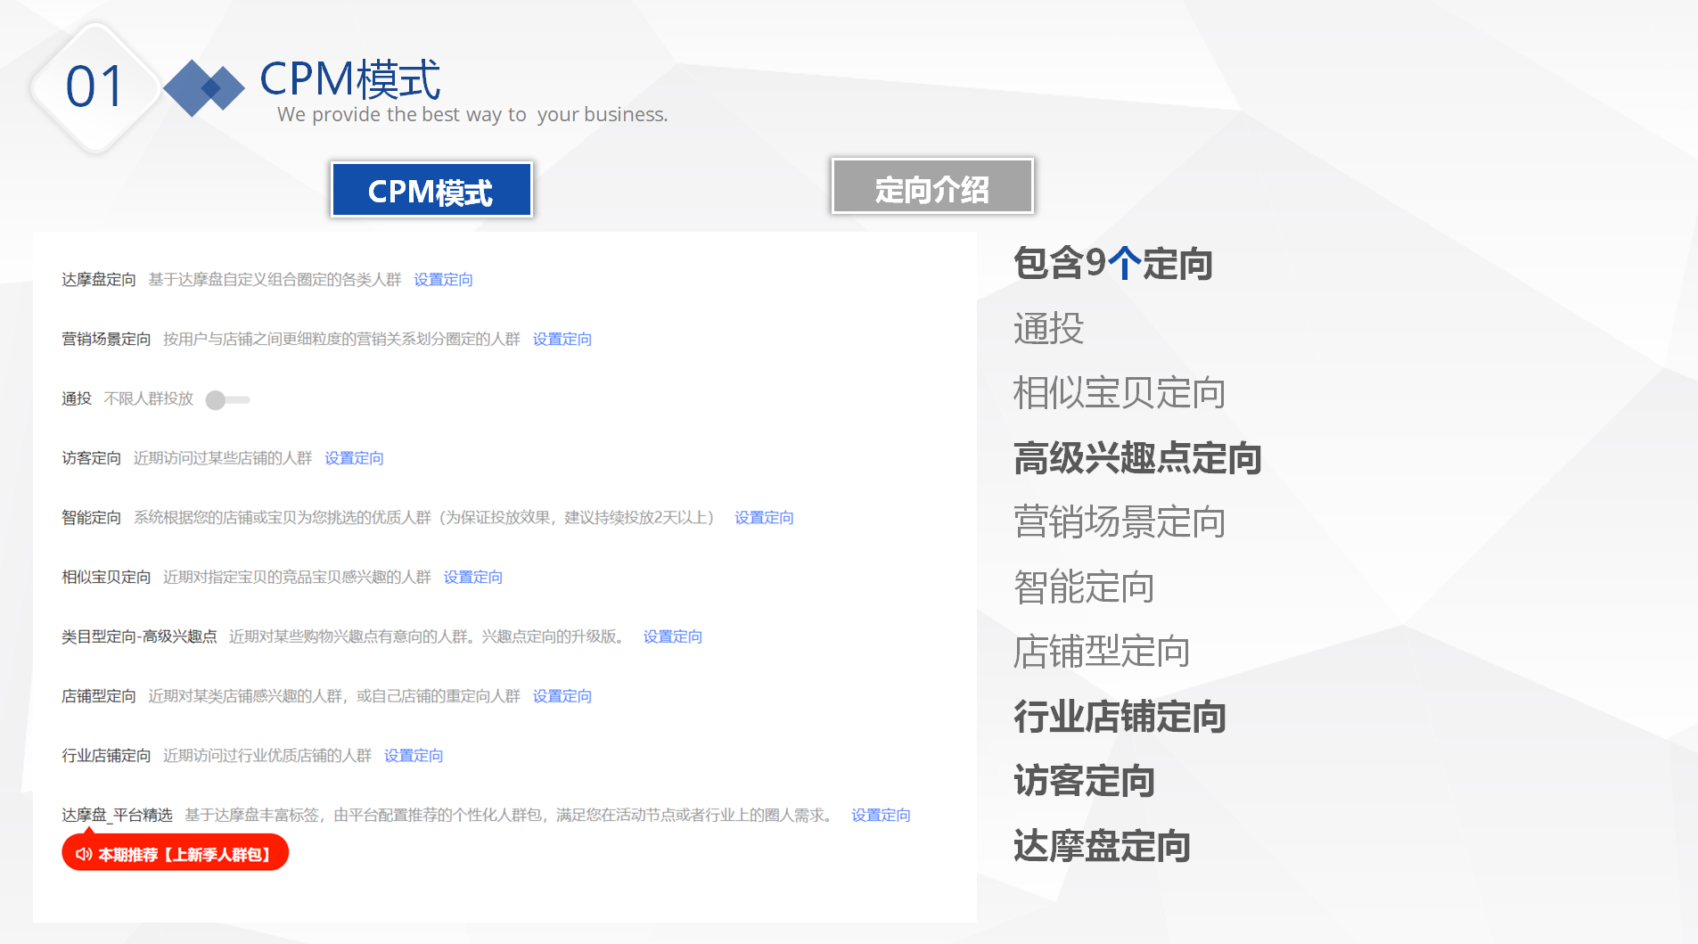Click 店铺型定向 in the right-side list
Image resolution: width=1698 pixels, height=944 pixels.
(x=1102, y=652)
